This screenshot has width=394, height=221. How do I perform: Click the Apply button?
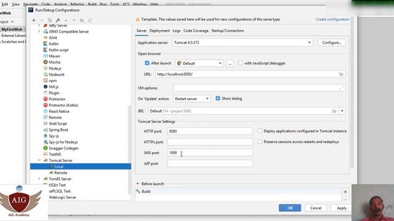342,208
